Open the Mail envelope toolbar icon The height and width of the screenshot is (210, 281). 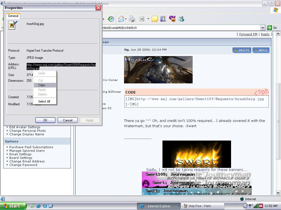pyautogui.click(x=121, y=19)
